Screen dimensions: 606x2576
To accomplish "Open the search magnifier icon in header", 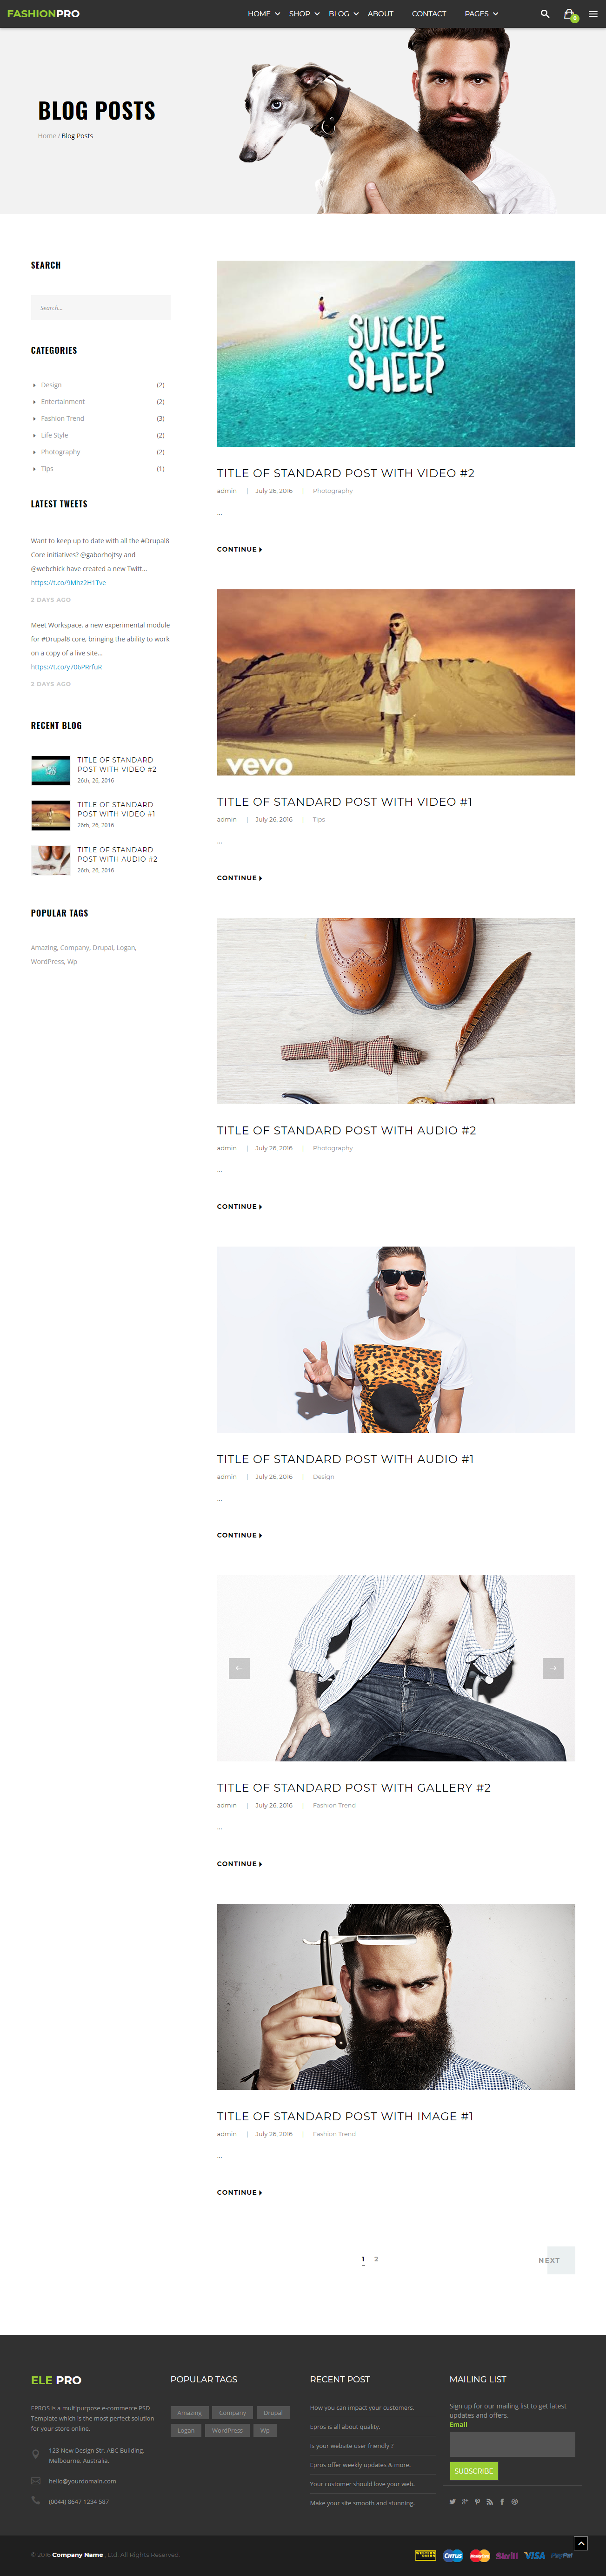I will (544, 14).
